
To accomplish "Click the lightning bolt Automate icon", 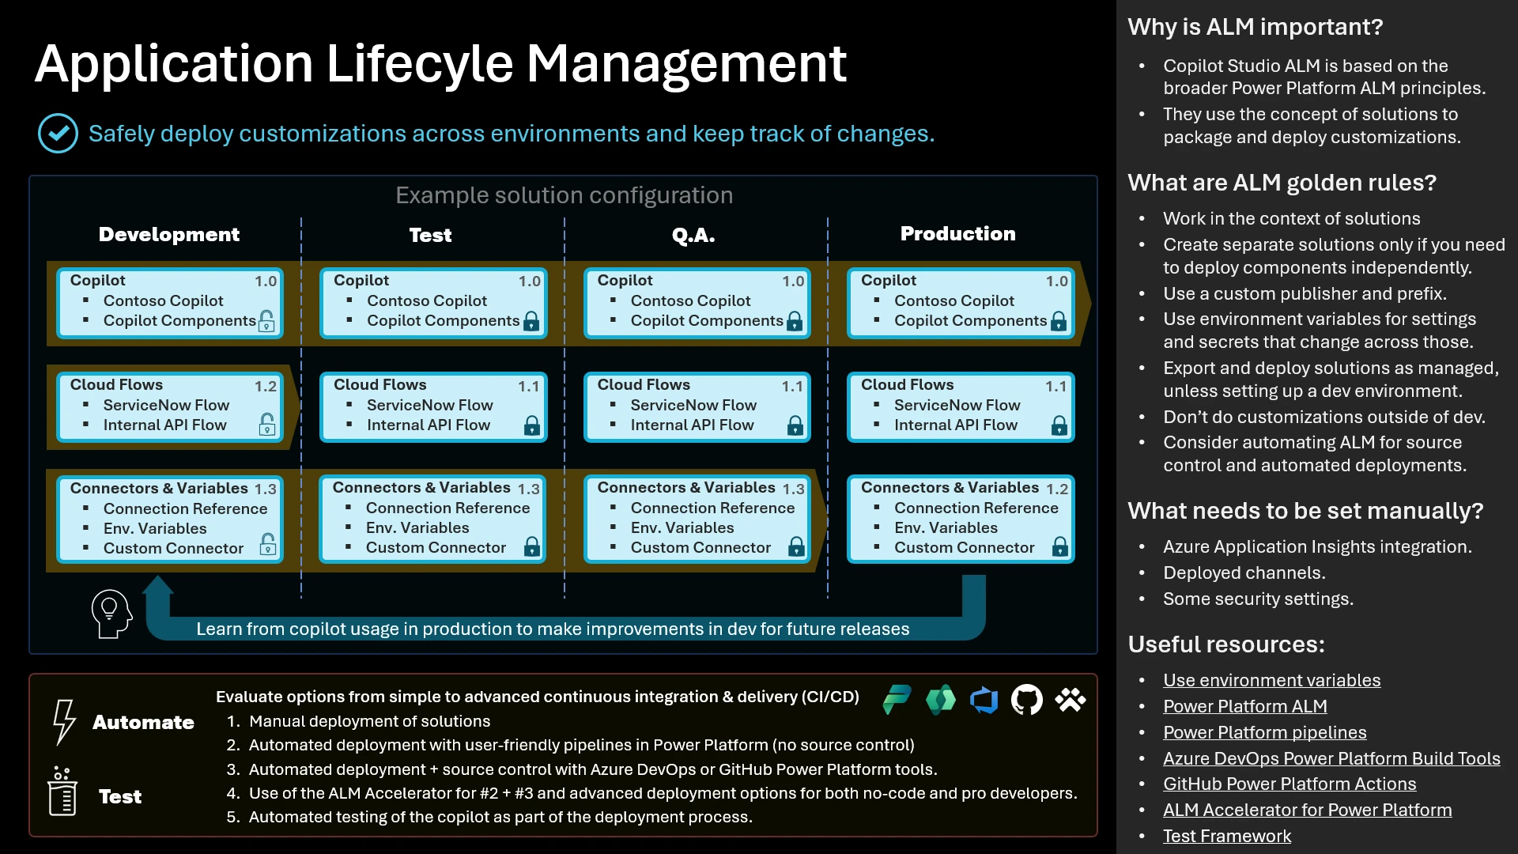I will 63,722.
